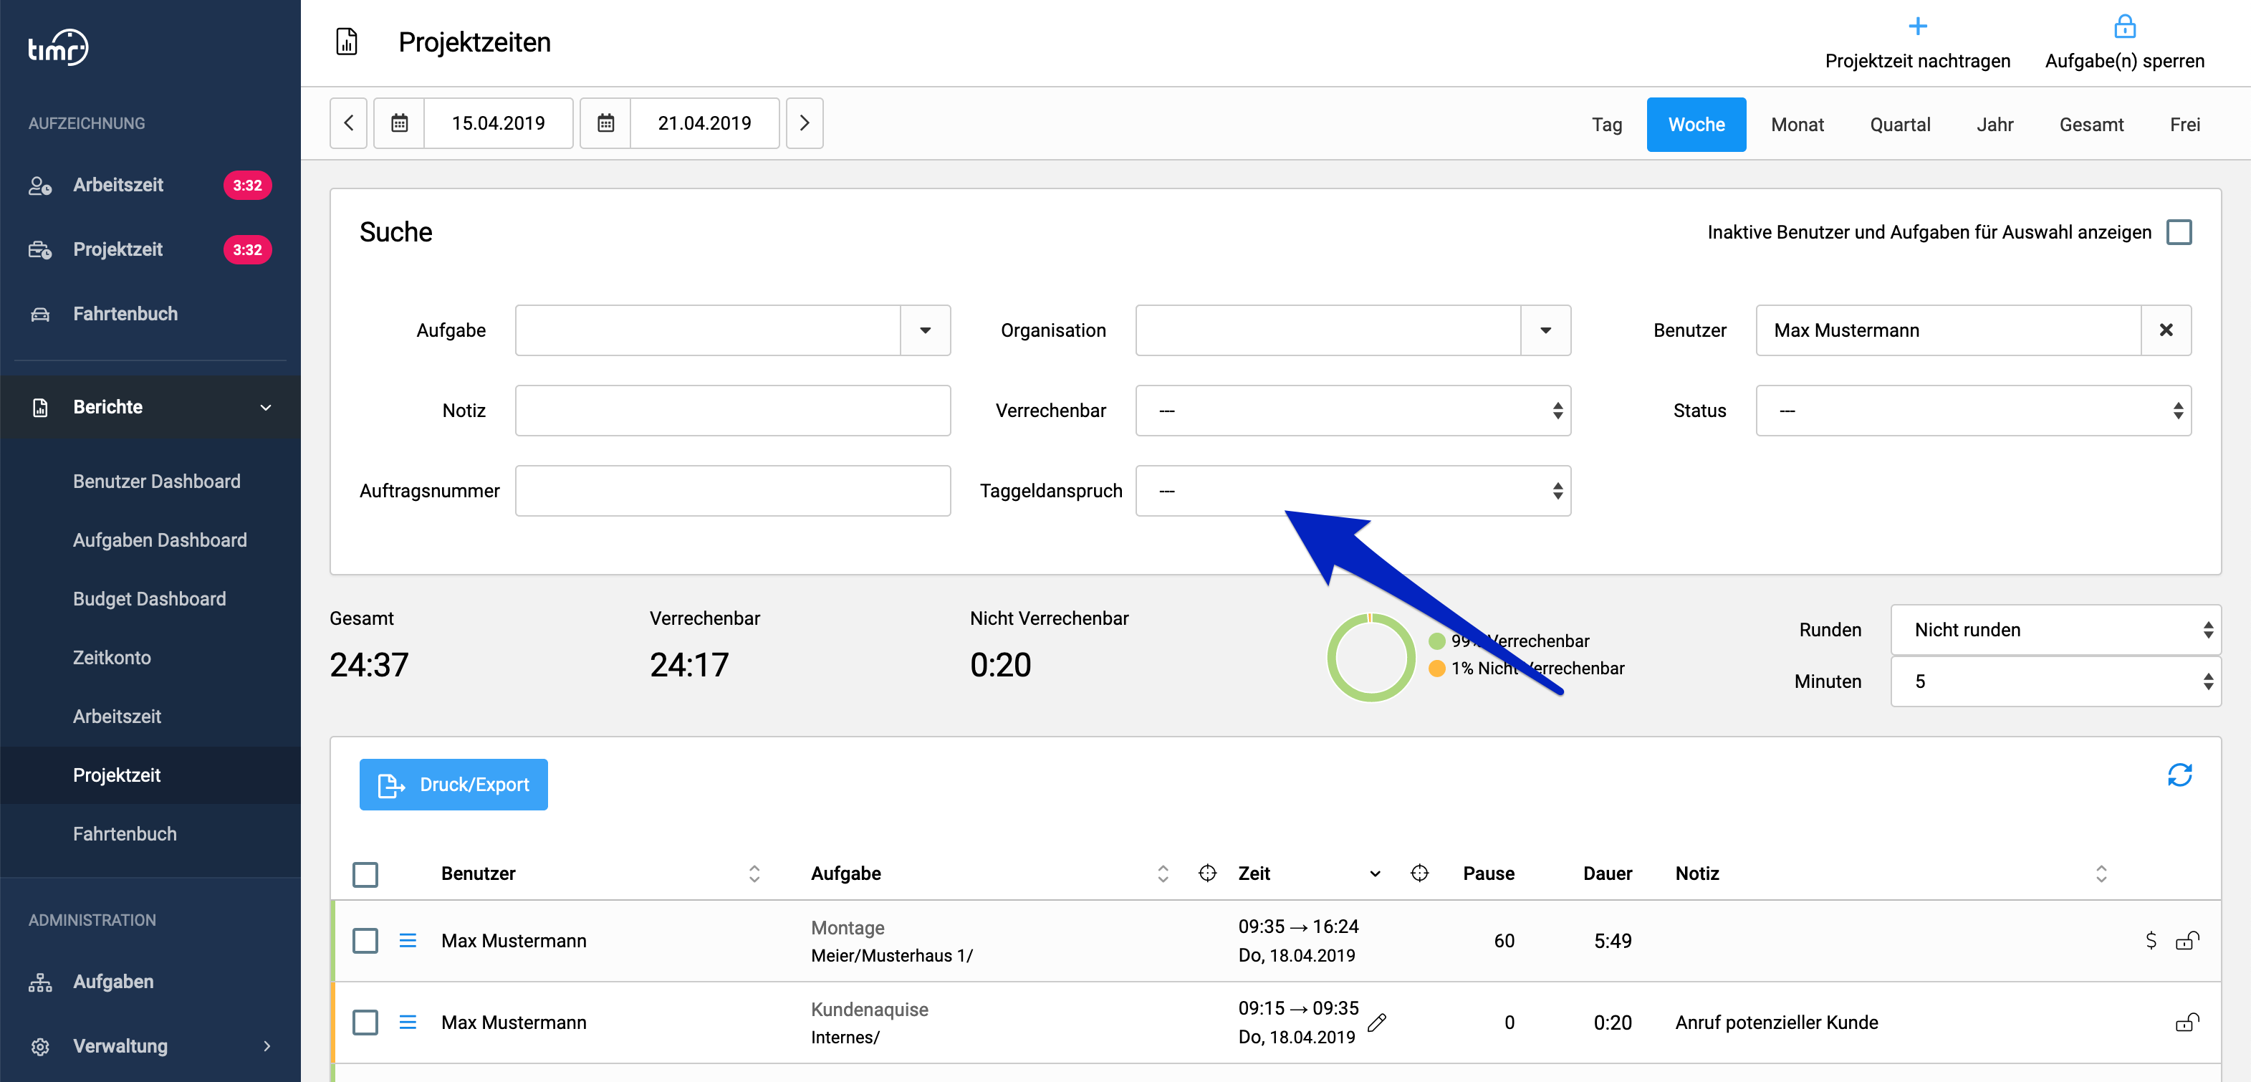Sort table by Benutzer column arrows
This screenshot has height=1082, width=2251.
(754, 873)
